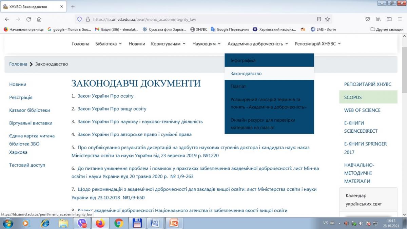Viewport: 407px width, 229px height.
Task: Open Другие закладки bookmarks folder
Action: [x=387, y=30]
